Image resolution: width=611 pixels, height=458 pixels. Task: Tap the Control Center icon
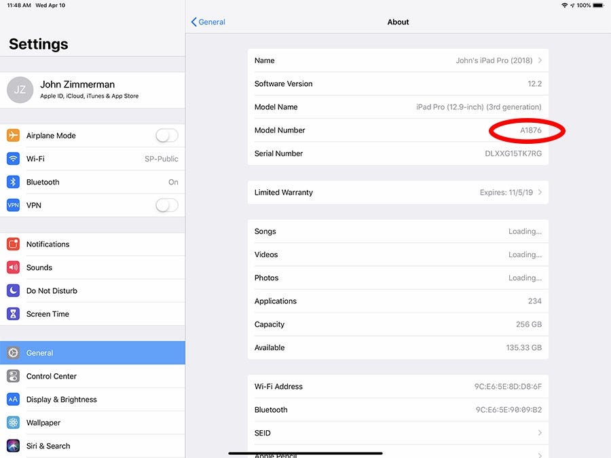pyautogui.click(x=14, y=376)
